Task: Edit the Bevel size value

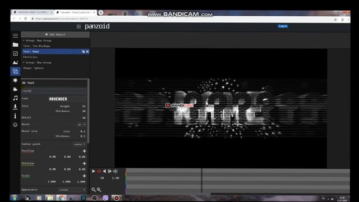Action: (x=82, y=131)
